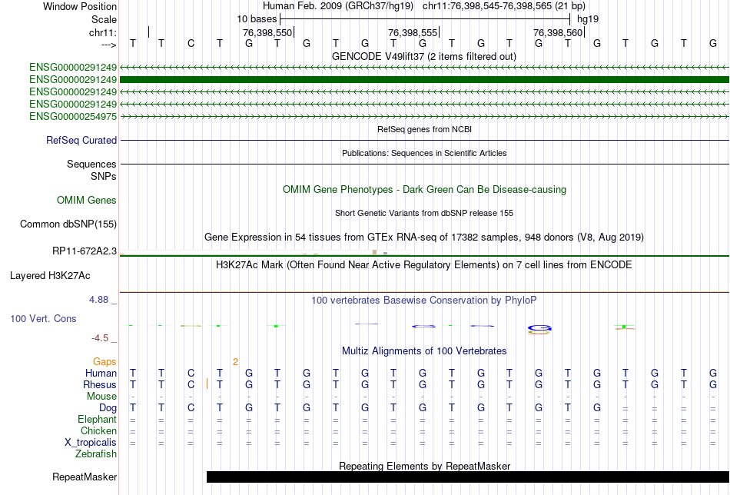Select the RefSeq Curated track label
730x495 pixels.
point(81,140)
